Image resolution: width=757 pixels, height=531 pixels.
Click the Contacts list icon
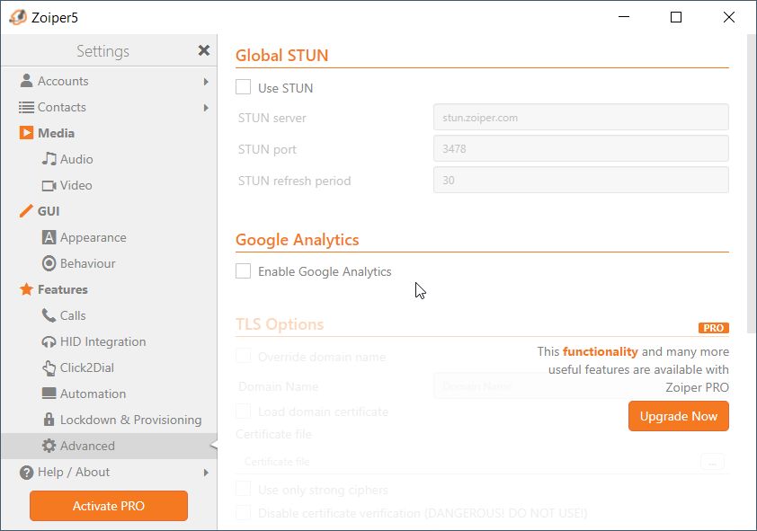tap(26, 107)
